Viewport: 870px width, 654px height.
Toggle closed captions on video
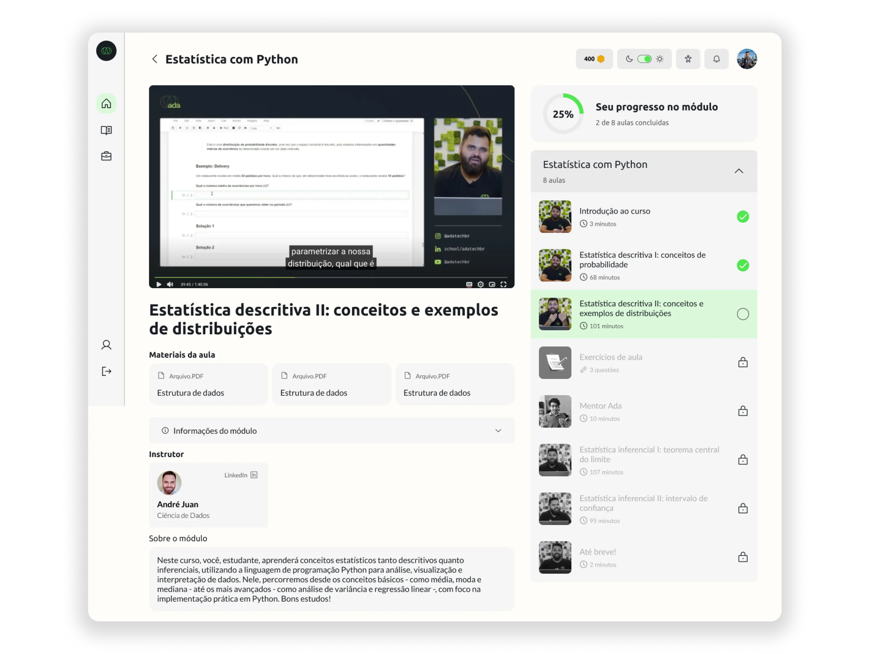click(x=469, y=284)
